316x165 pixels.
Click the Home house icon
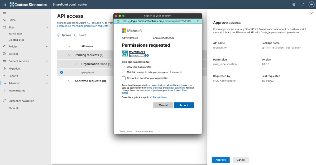(4, 20)
